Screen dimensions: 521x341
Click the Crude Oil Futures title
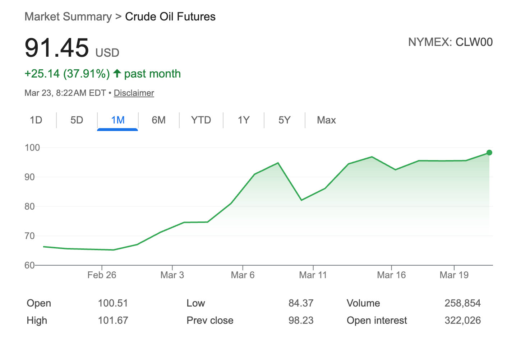tap(170, 17)
